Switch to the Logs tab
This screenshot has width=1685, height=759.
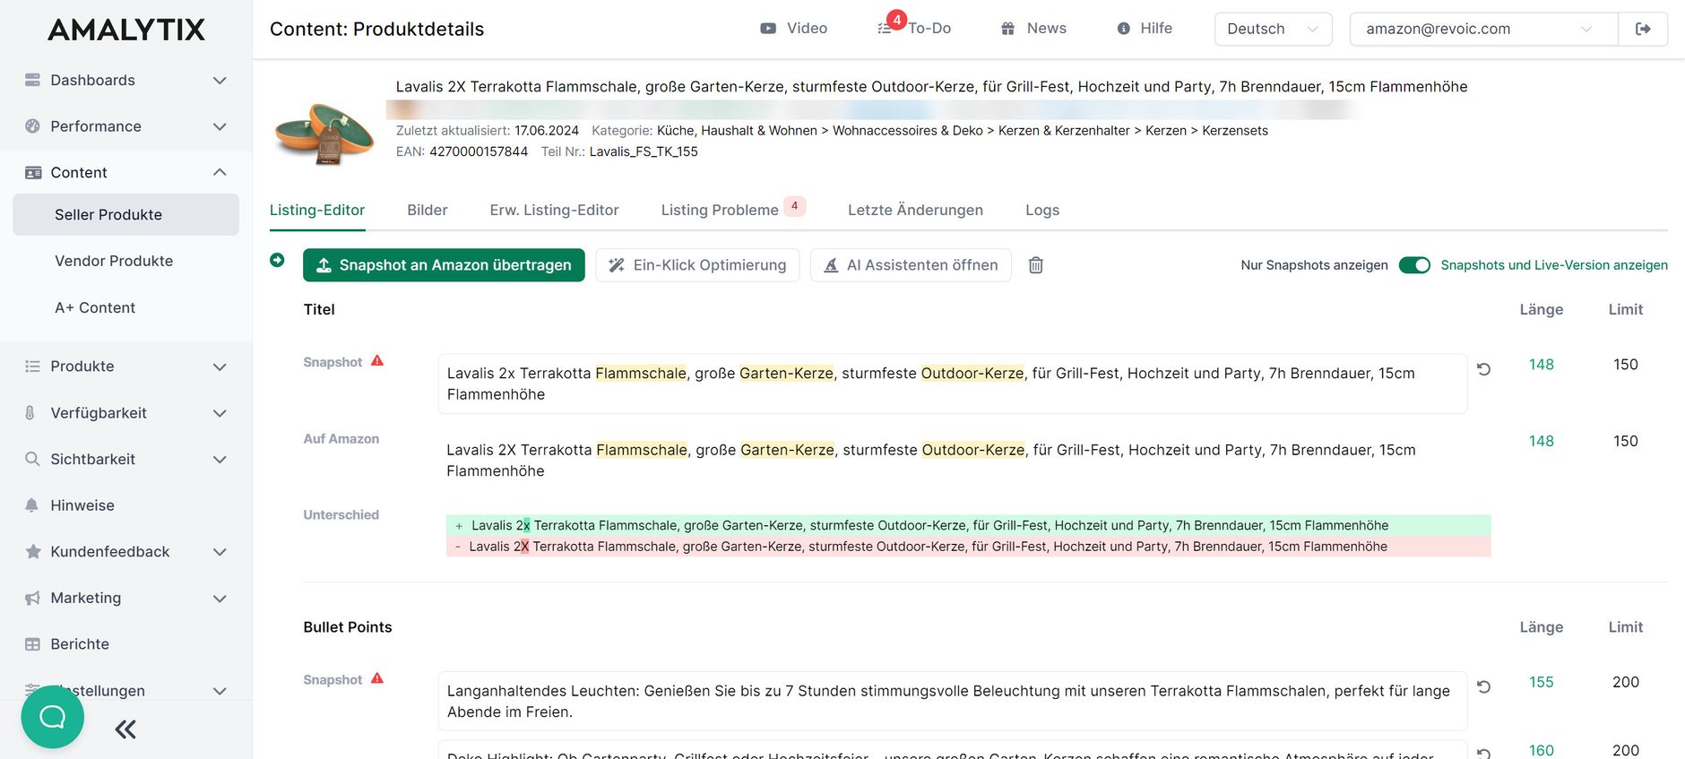(1042, 210)
